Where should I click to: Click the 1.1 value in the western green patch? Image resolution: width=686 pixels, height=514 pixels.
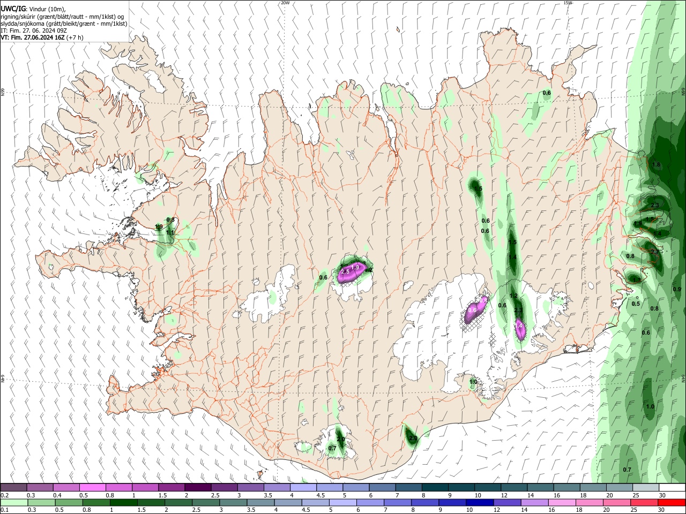(170, 233)
